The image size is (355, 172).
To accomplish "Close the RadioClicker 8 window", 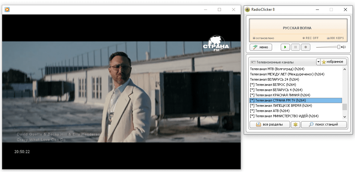I will [345, 10].
